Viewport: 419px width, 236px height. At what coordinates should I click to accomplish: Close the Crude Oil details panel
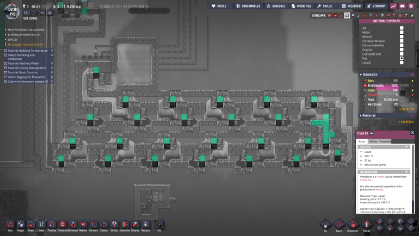click(x=412, y=133)
